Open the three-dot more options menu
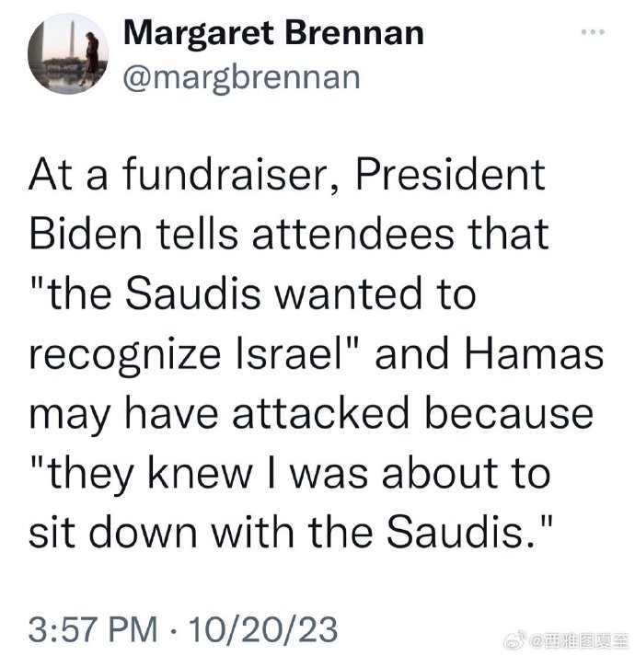The height and width of the screenshot is (656, 635). point(594,32)
